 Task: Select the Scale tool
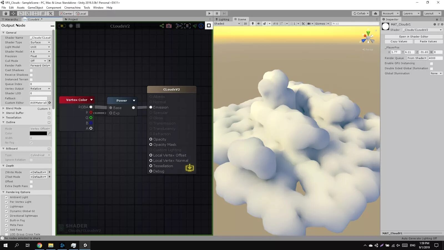(x=28, y=13)
